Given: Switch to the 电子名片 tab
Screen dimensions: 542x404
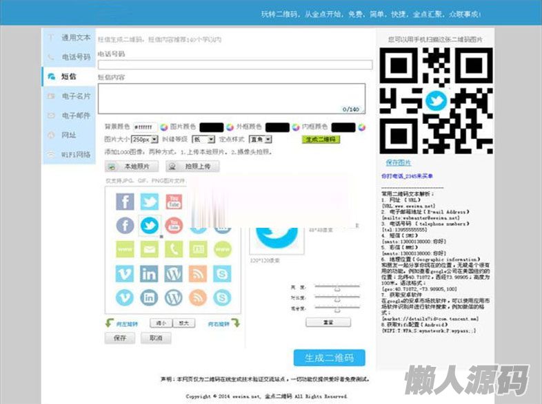Looking at the screenshot, I should coord(69,96).
